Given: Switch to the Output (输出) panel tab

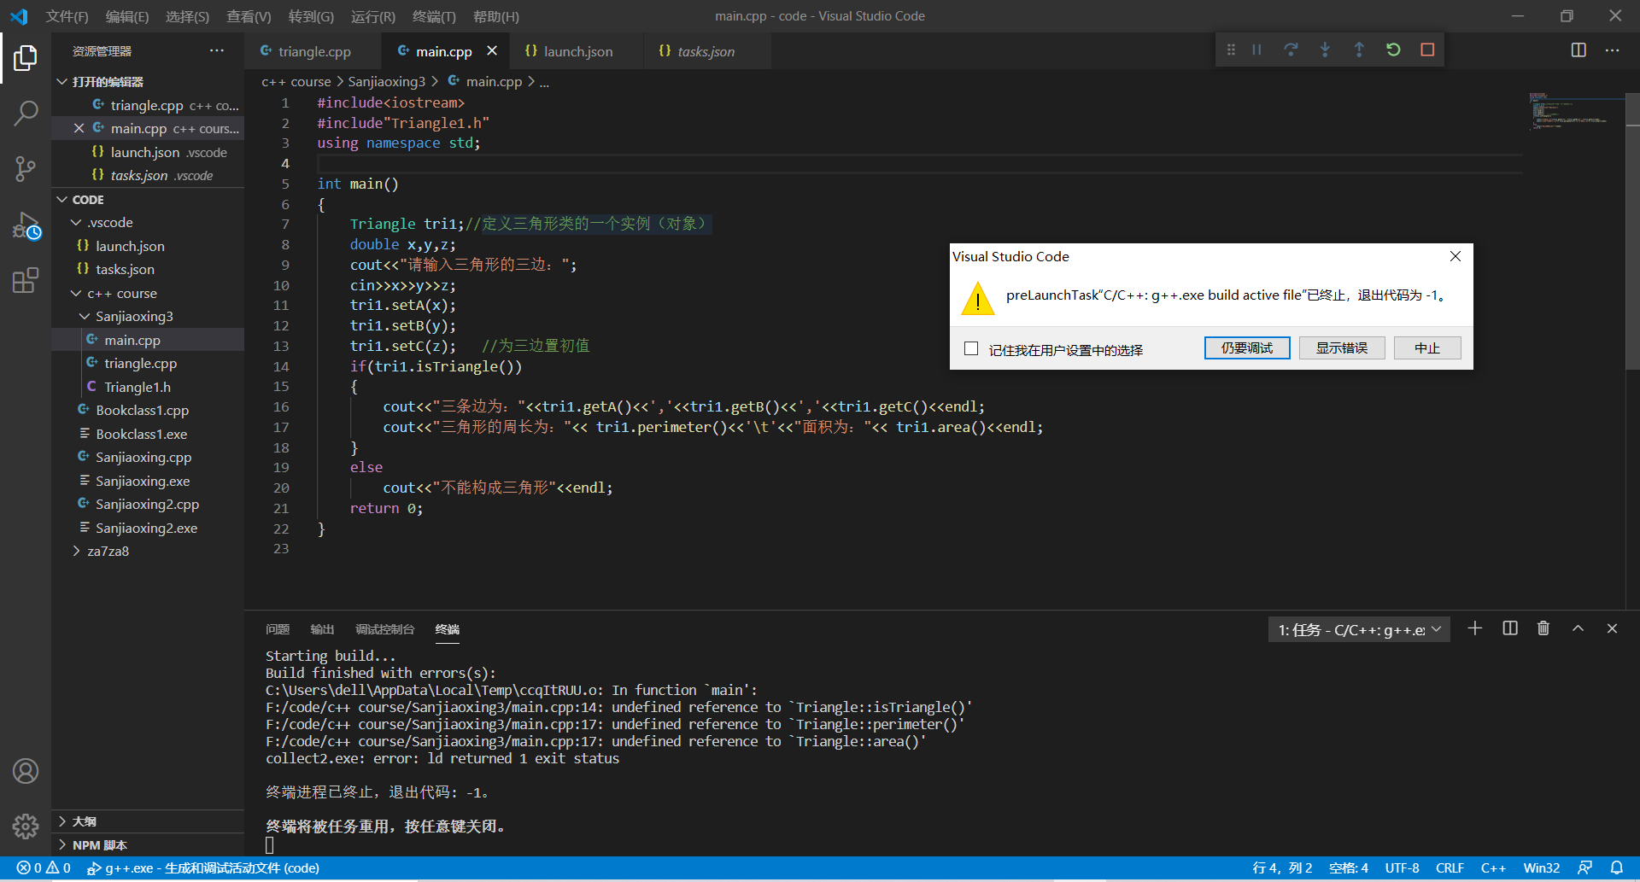Looking at the screenshot, I should click(x=322, y=629).
